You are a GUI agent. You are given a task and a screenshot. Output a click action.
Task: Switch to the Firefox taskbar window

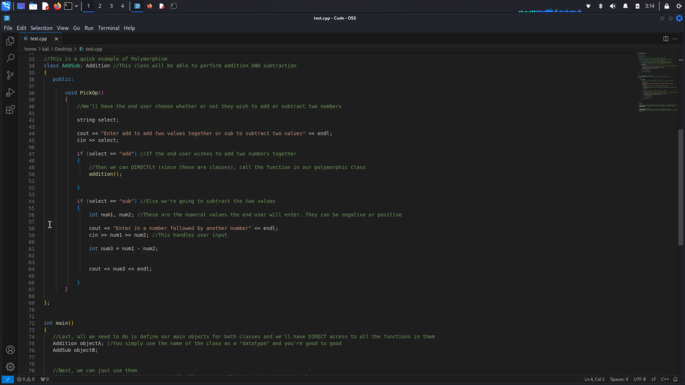(x=150, y=6)
